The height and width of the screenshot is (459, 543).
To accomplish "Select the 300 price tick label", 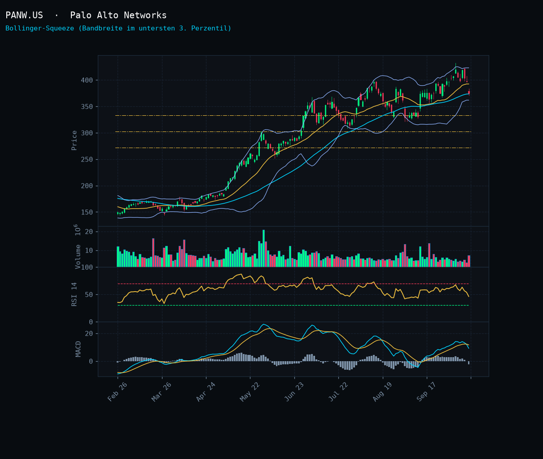I will coord(87,133).
